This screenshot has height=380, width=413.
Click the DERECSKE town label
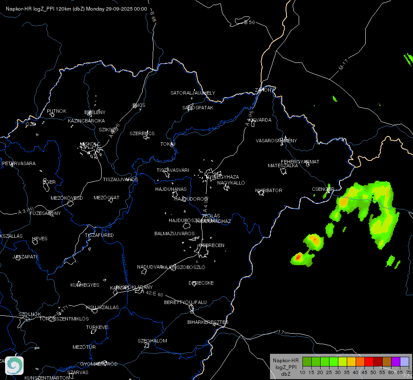201,283
